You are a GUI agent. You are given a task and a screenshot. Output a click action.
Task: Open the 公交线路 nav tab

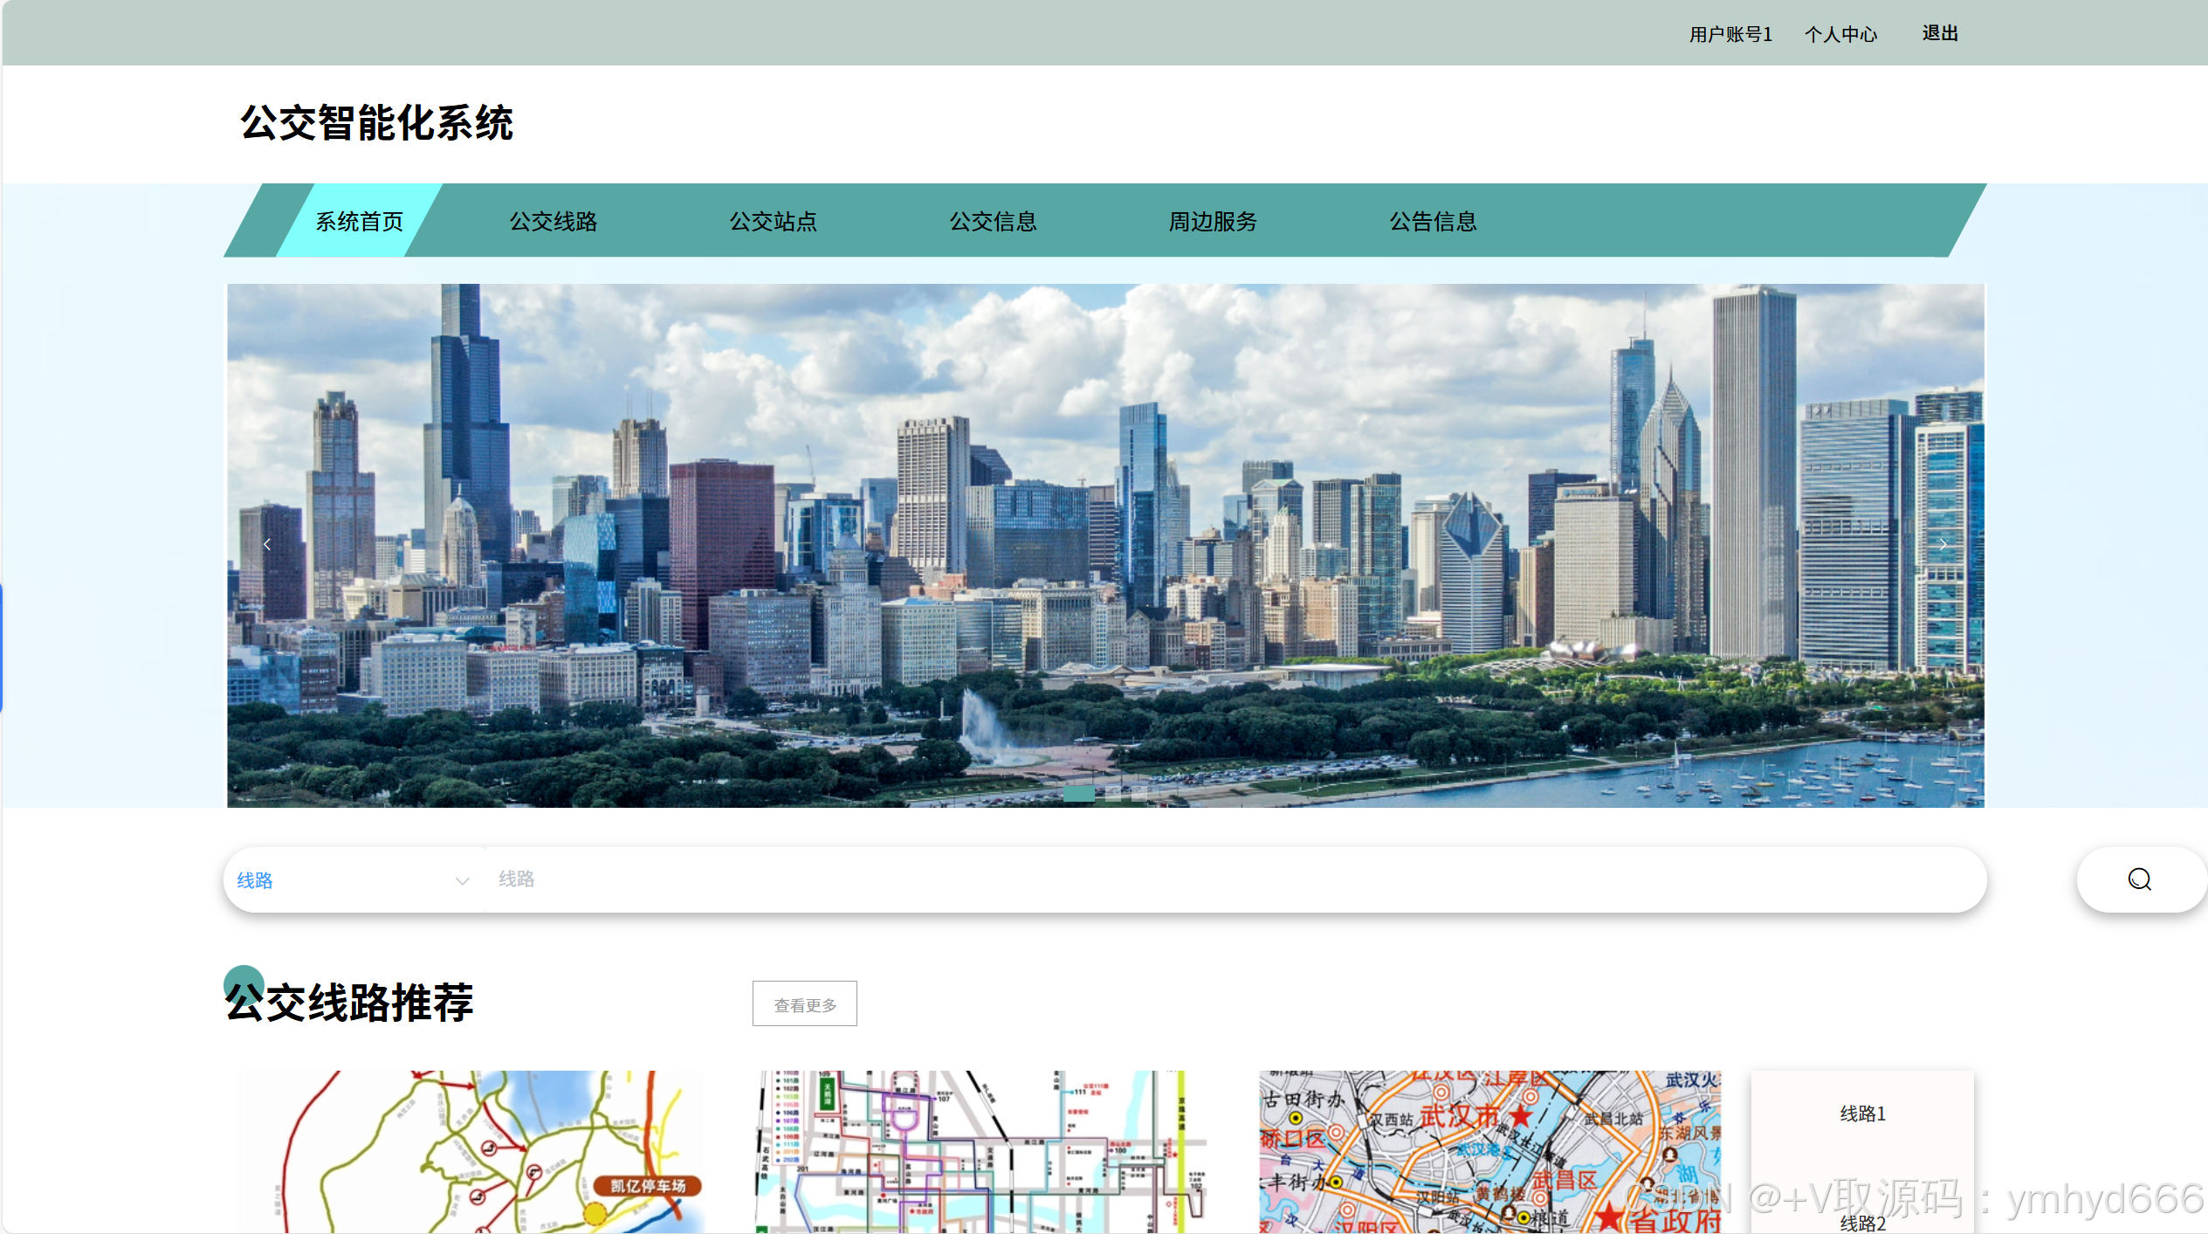click(554, 222)
